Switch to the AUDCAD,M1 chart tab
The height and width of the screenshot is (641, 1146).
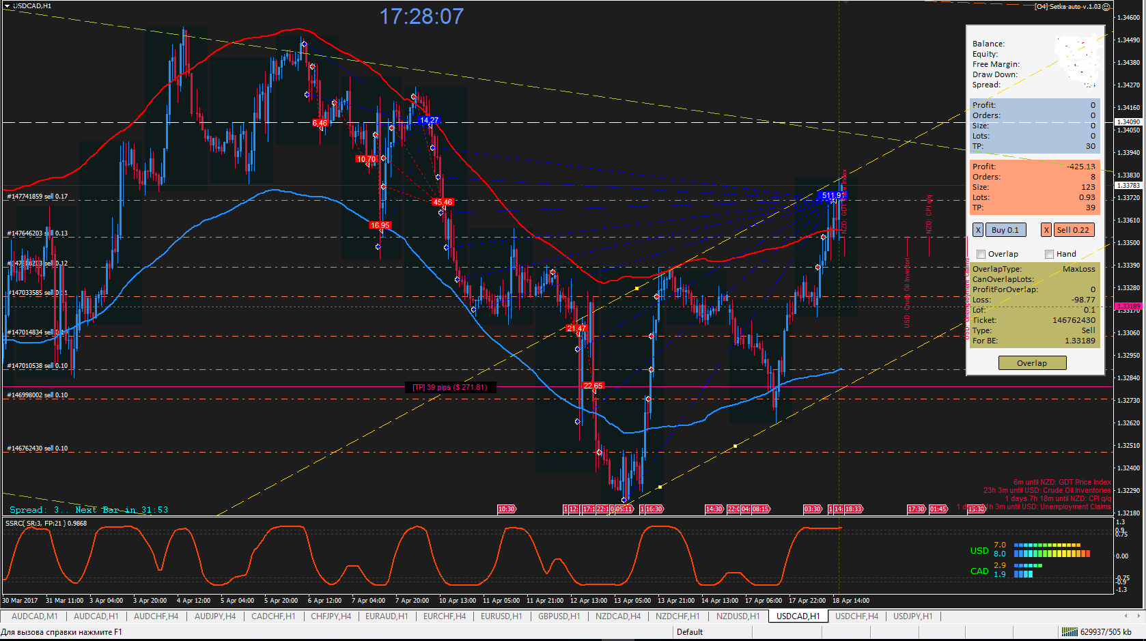click(35, 616)
